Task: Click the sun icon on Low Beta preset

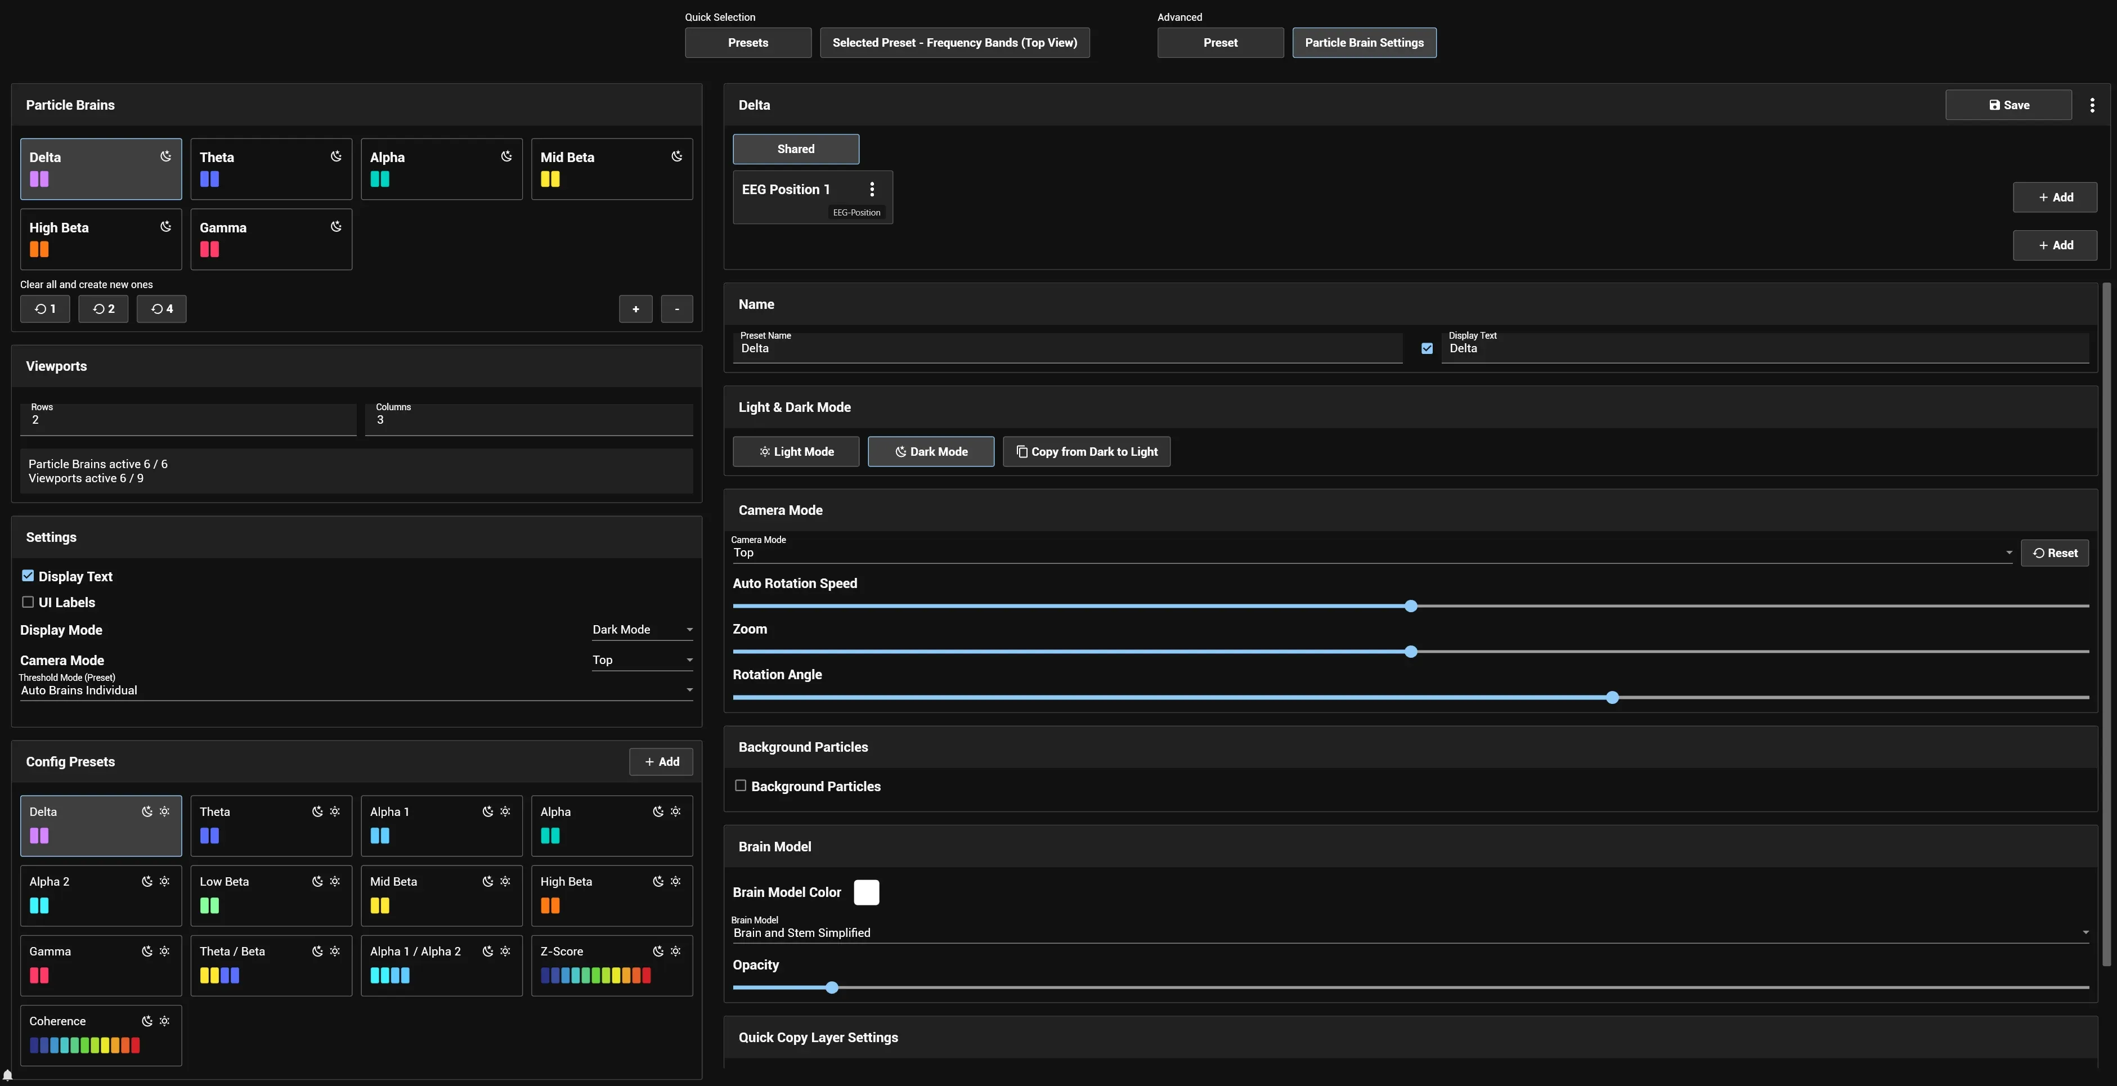Action: [x=334, y=881]
